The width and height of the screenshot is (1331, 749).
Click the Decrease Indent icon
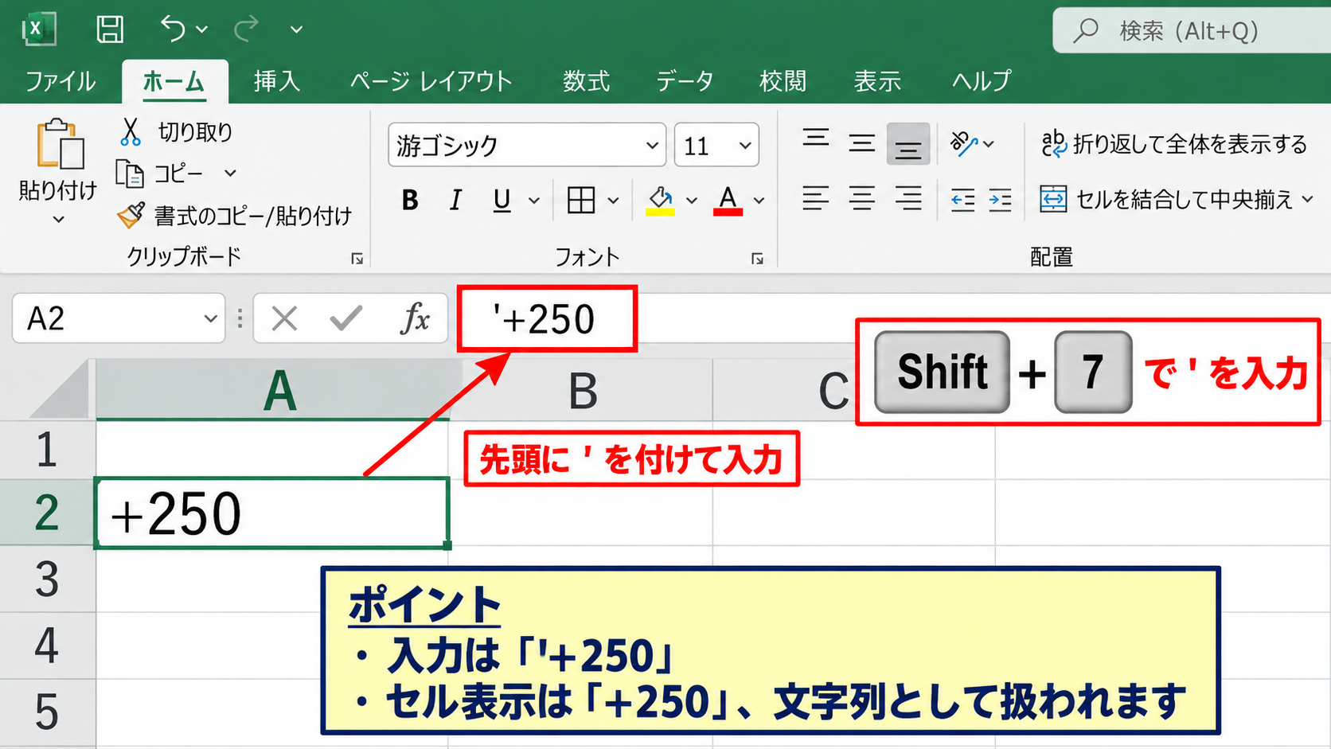pyautogui.click(x=962, y=200)
